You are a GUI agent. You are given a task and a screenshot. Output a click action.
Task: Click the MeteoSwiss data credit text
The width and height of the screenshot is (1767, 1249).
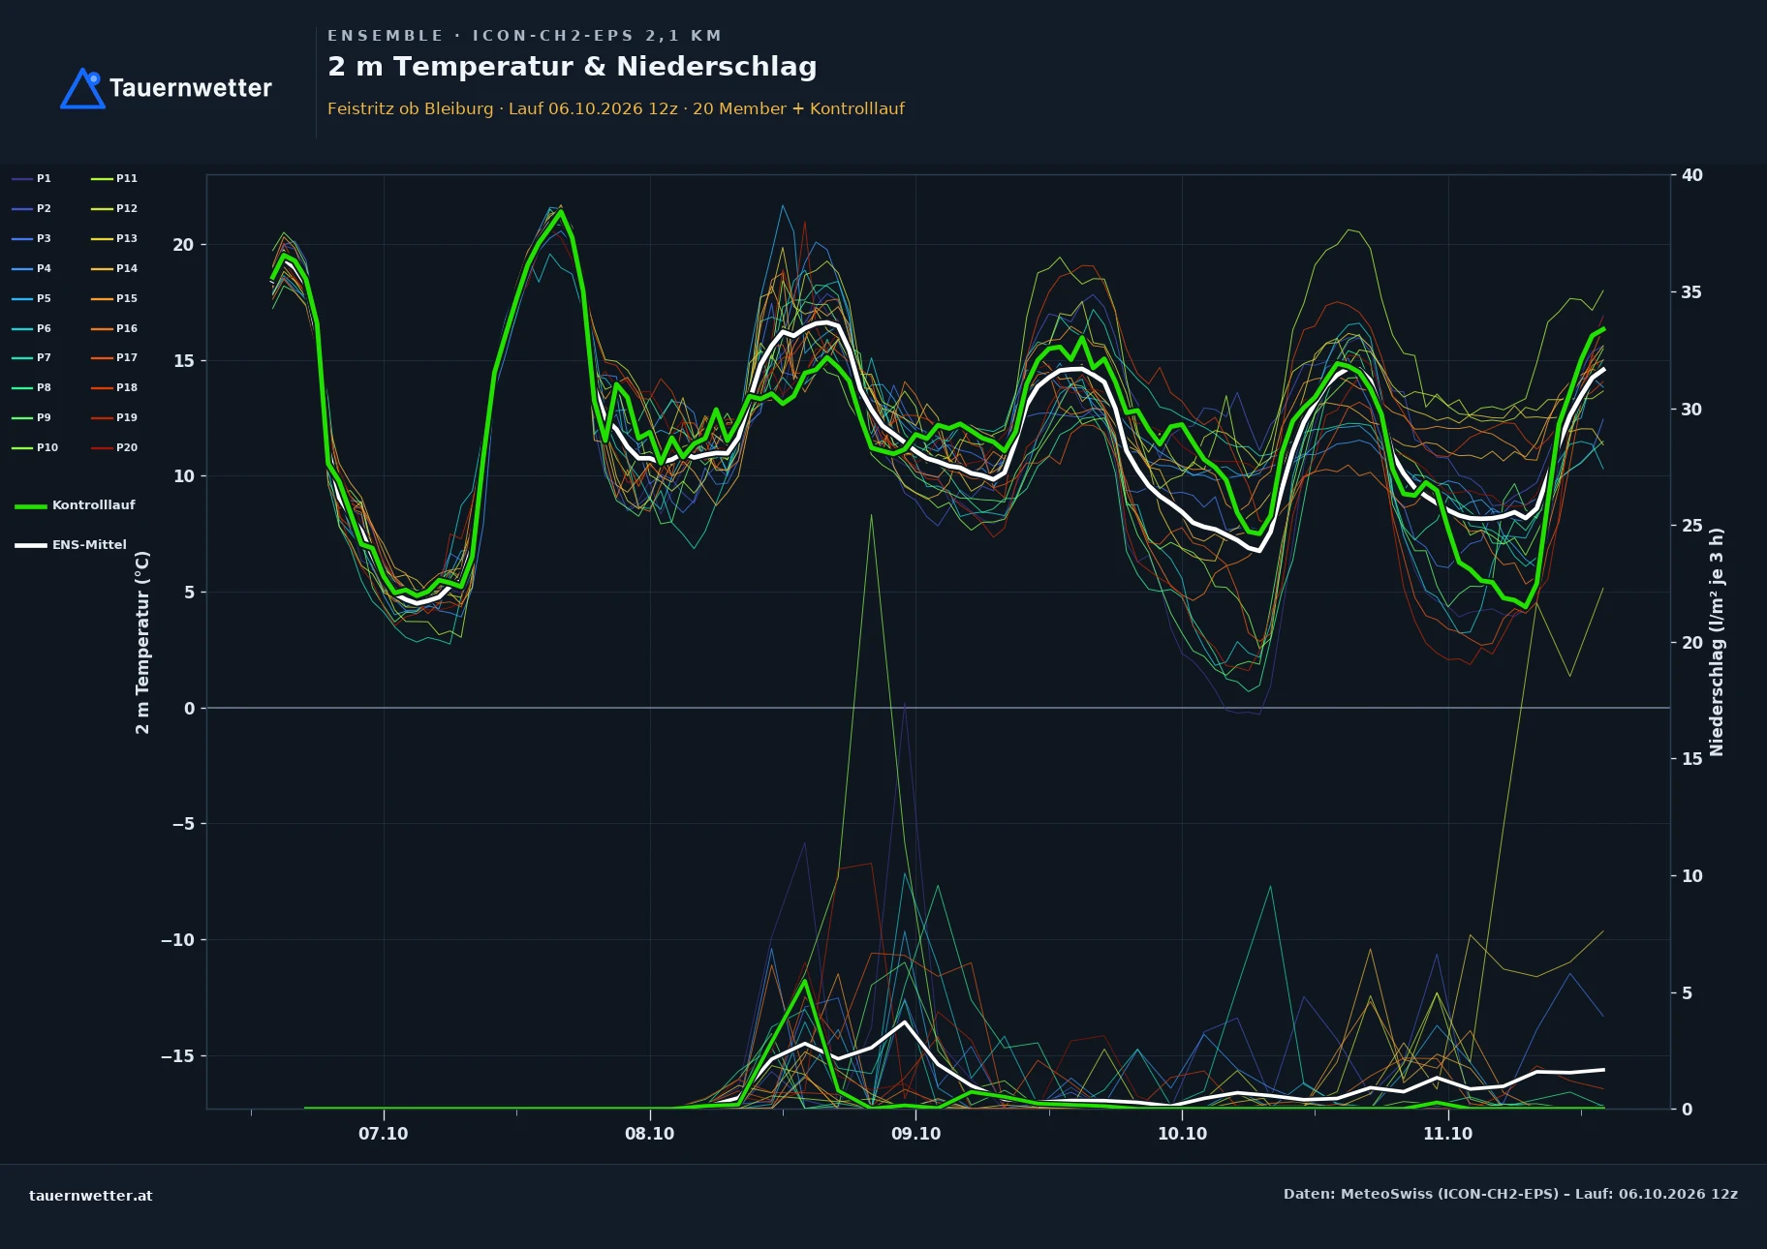[x=1510, y=1194]
